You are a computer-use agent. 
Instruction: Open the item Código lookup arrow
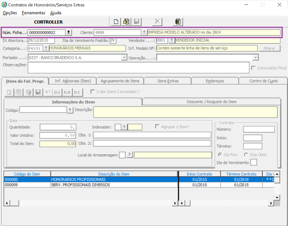click(70, 110)
